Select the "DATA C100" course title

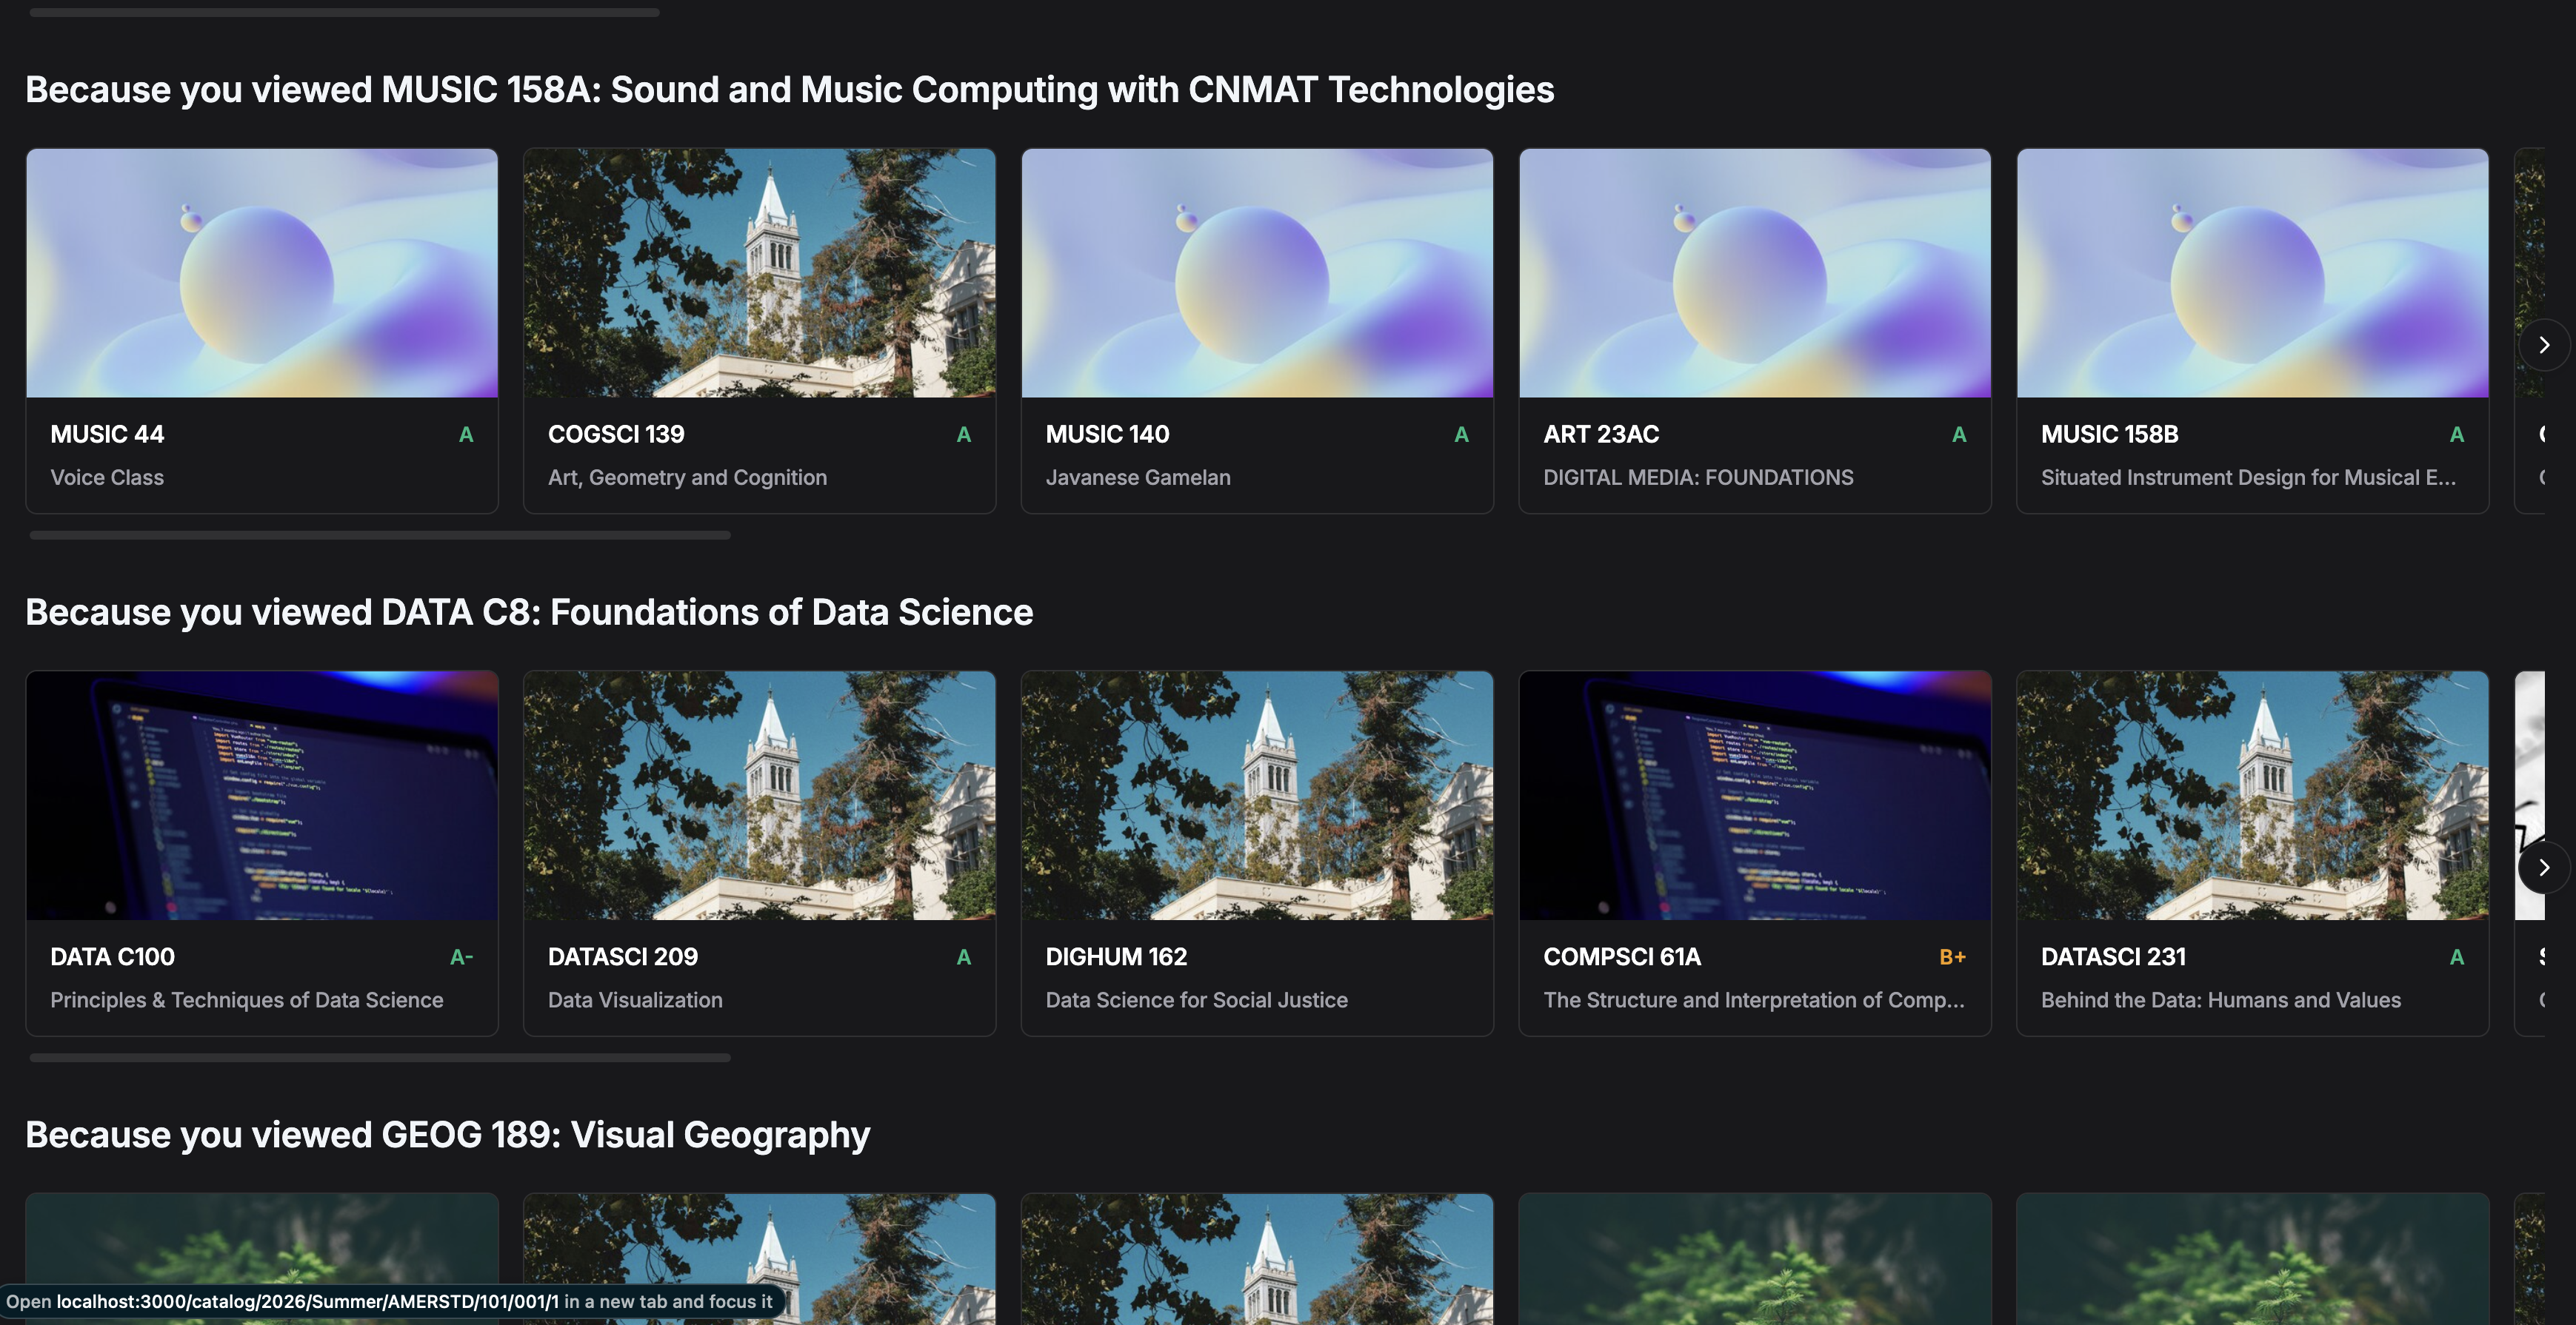(113, 957)
